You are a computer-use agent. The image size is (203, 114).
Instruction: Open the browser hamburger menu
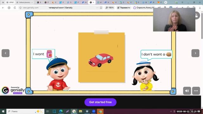click(x=182, y=2)
